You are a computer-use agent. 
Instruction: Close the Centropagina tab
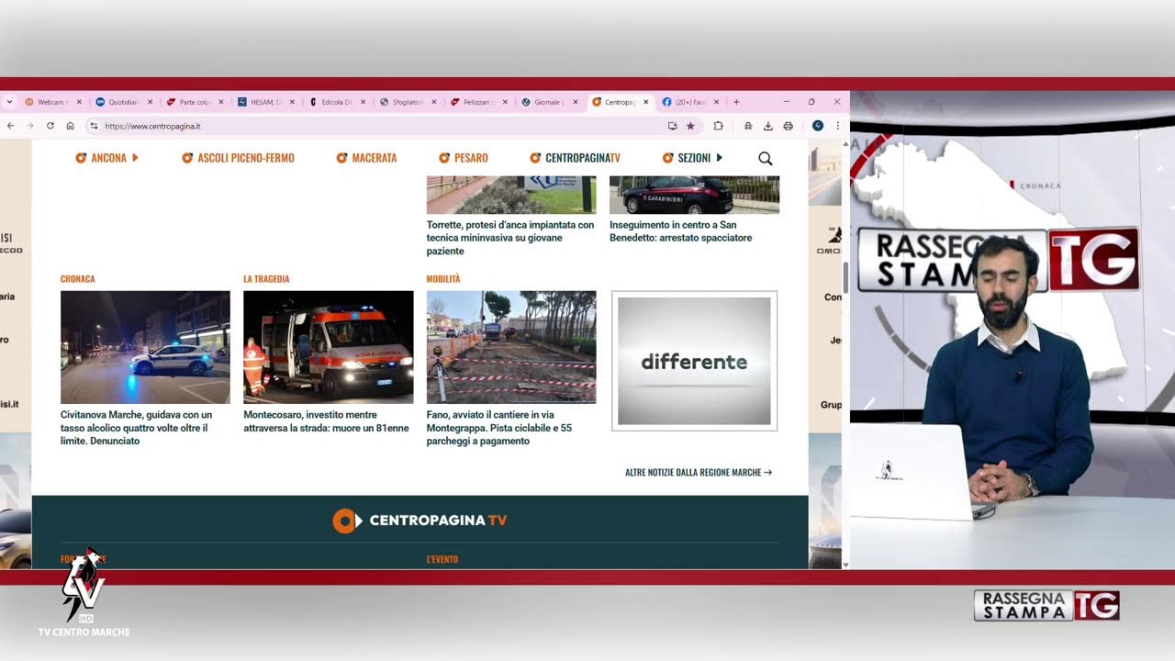[x=646, y=102]
